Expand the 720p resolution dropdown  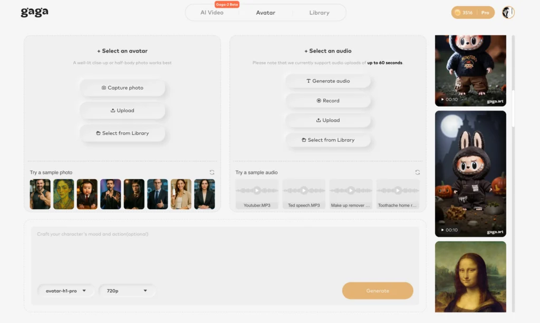[127, 291]
